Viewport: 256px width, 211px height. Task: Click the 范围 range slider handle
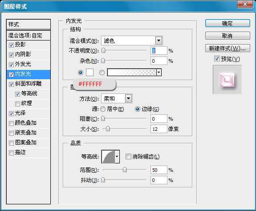(x=125, y=170)
